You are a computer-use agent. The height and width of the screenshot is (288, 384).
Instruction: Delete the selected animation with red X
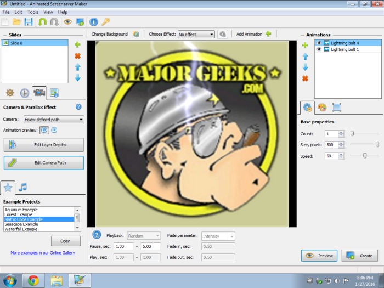pos(305,78)
